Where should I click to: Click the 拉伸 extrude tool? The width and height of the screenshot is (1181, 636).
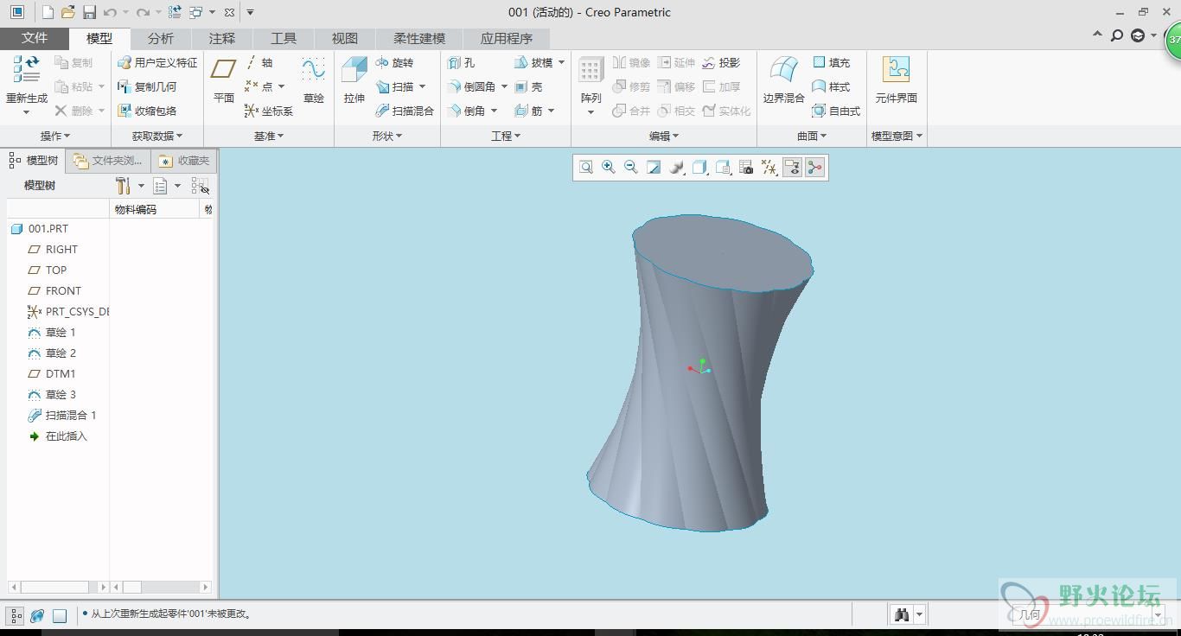pyautogui.click(x=354, y=80)
